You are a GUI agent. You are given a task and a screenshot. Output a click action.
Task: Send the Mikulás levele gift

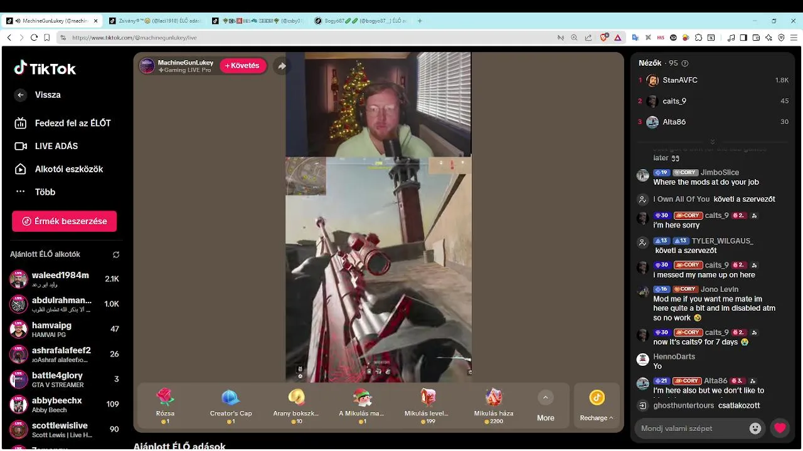point(427,405)
